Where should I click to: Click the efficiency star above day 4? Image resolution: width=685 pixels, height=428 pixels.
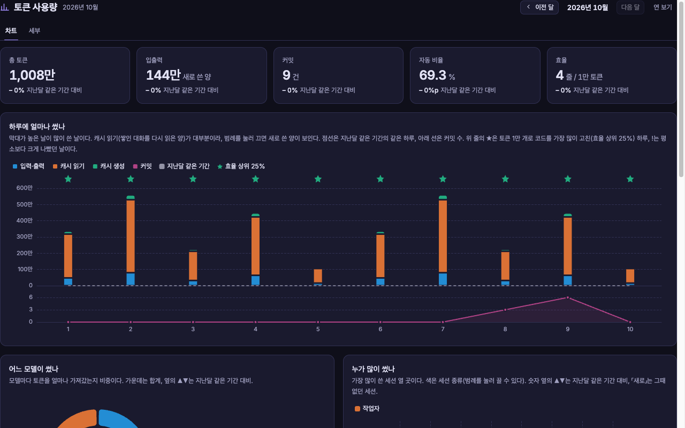coord(255,179)
